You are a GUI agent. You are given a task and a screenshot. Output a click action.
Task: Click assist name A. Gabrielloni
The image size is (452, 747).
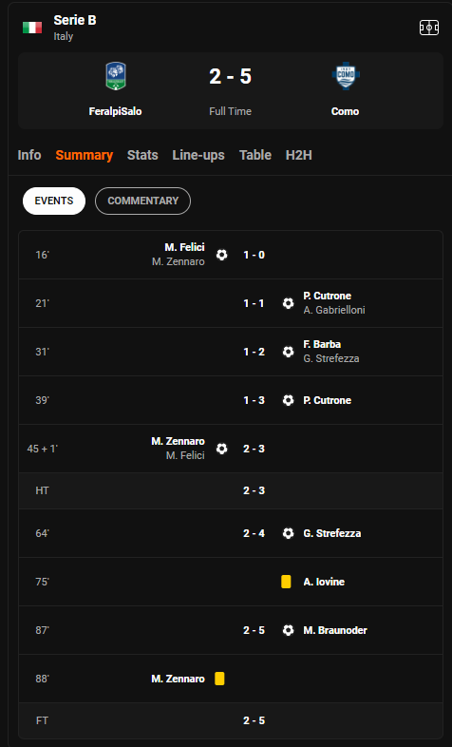[x=334, y=310]
